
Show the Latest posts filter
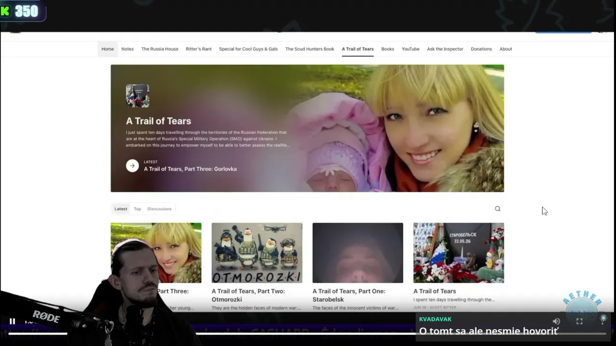click(x=121, y=209)
